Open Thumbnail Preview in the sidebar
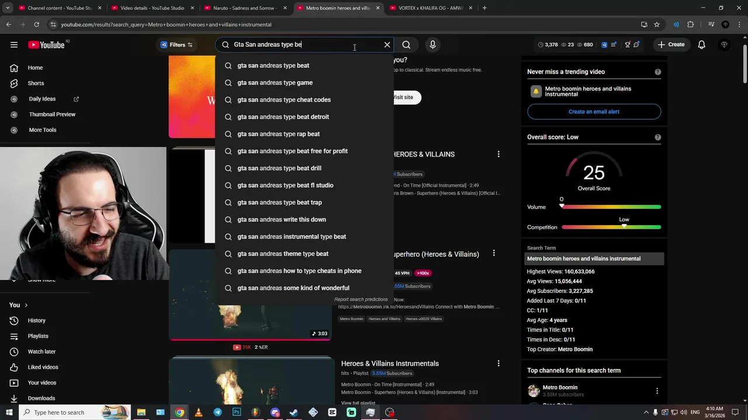This screenshot has width=748, height=420. [x=52, y=114]
